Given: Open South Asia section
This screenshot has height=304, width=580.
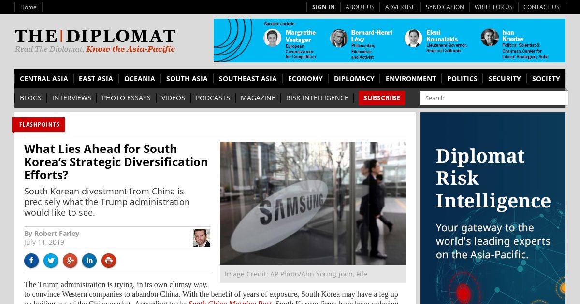Looking at the screenshot, I should 187,79.
